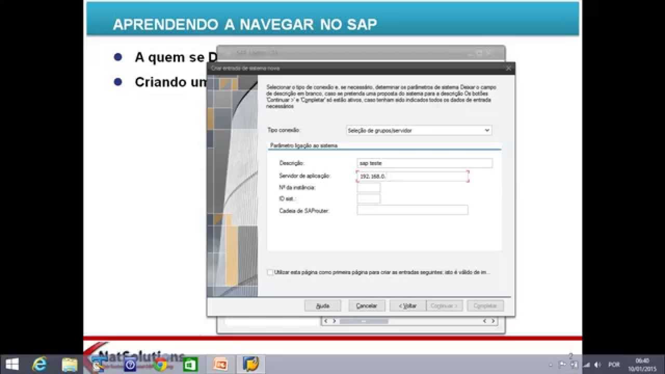Focus the Descrição field containing 'sap teste'

tap(424, 163)
